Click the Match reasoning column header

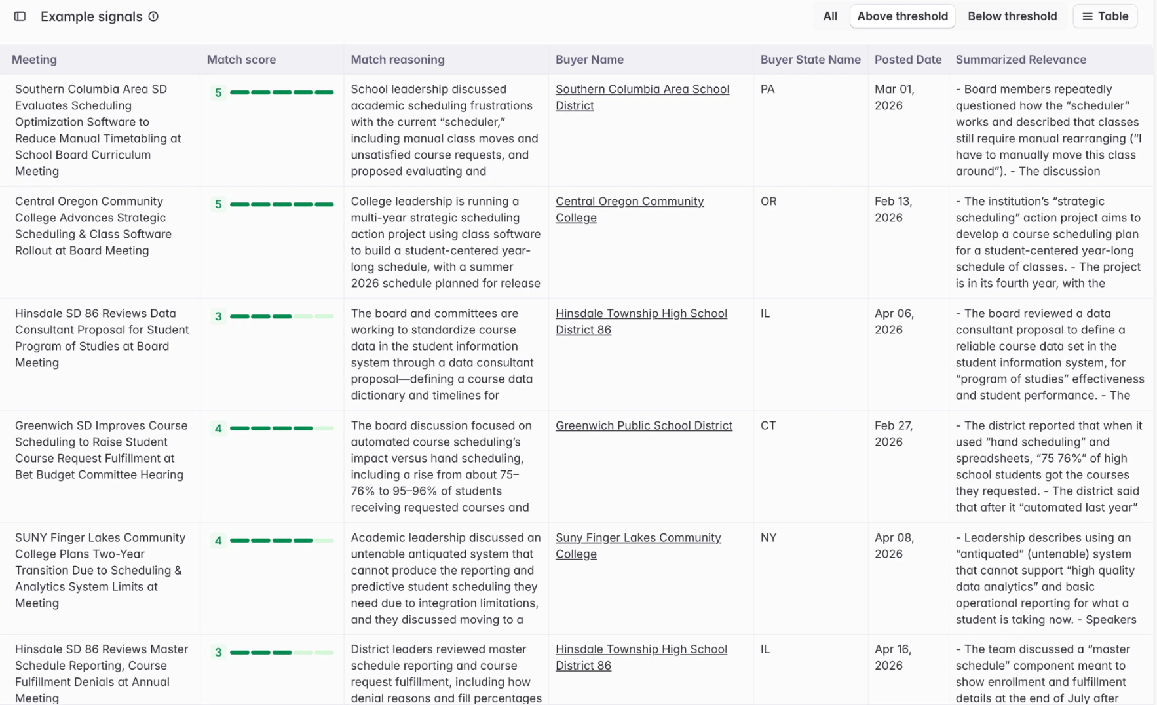pos(398,60)
